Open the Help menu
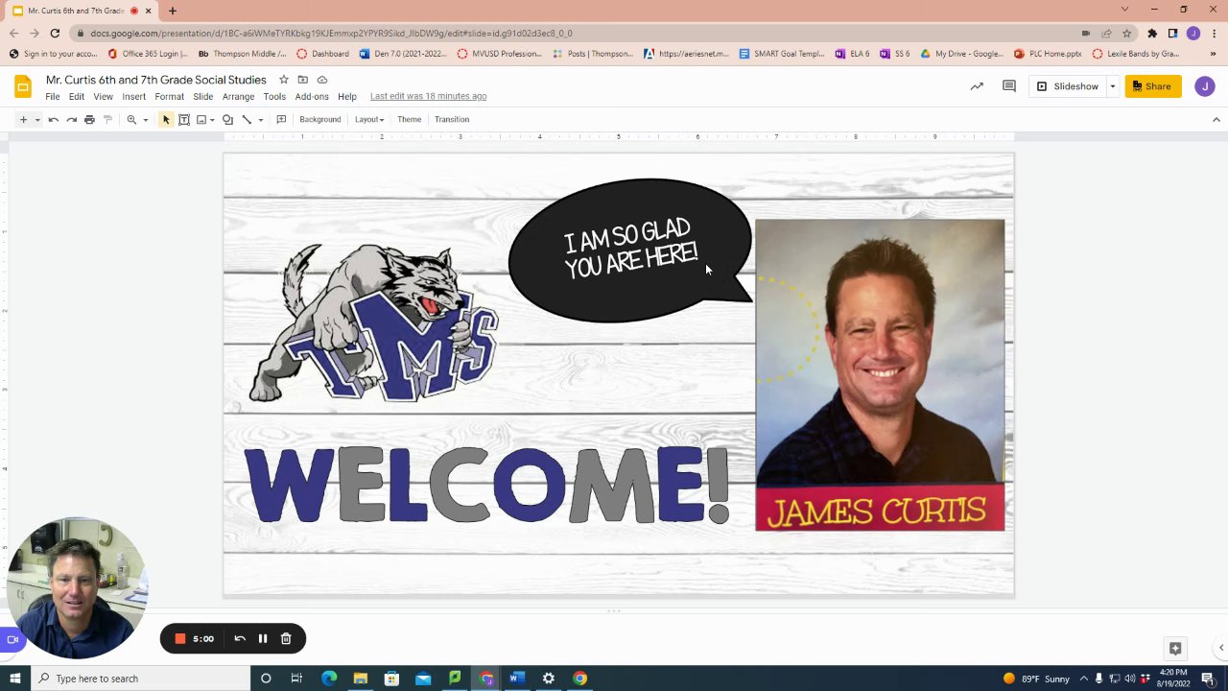This screenshot has height=691, width=1228. click(x=347, y=97)
